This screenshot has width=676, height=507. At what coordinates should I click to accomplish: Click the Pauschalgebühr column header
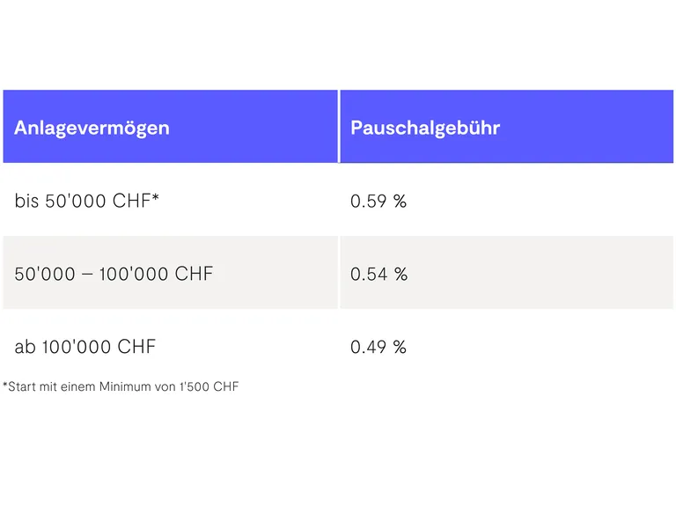coord(425,128)
